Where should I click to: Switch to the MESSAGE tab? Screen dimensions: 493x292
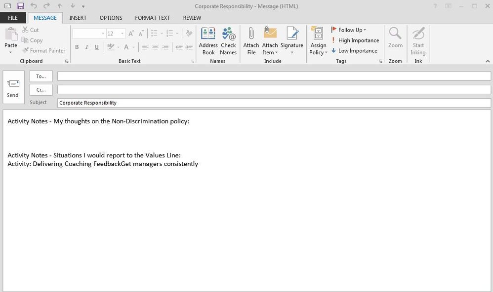(45, 18)
